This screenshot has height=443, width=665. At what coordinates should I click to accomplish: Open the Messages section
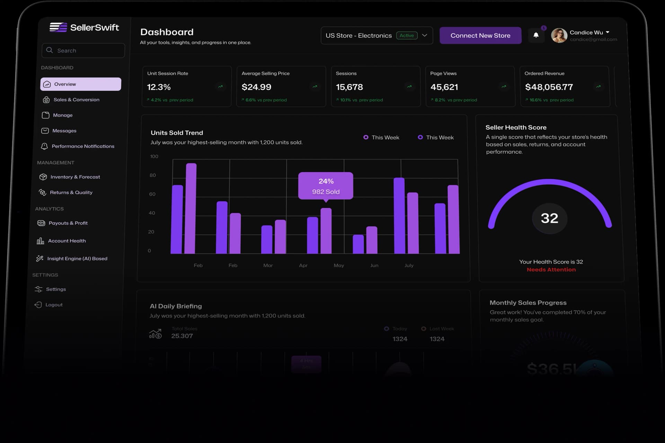pos(64,131)
